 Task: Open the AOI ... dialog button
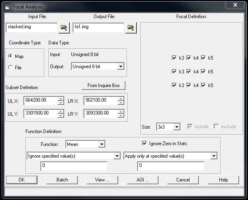point(143,180)
